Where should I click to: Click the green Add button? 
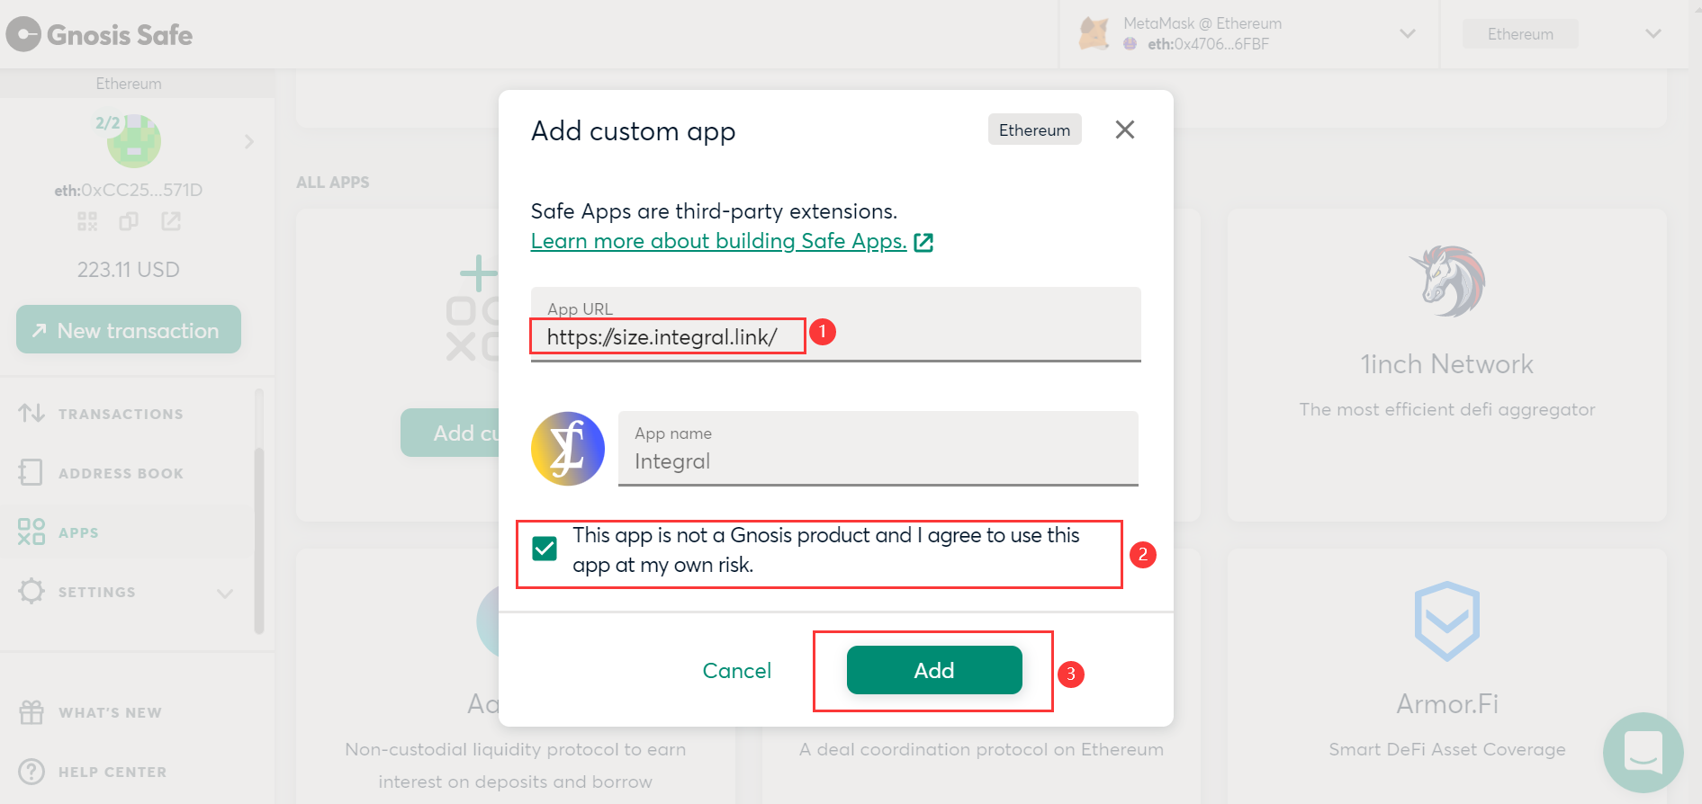[x=934, y=670]
